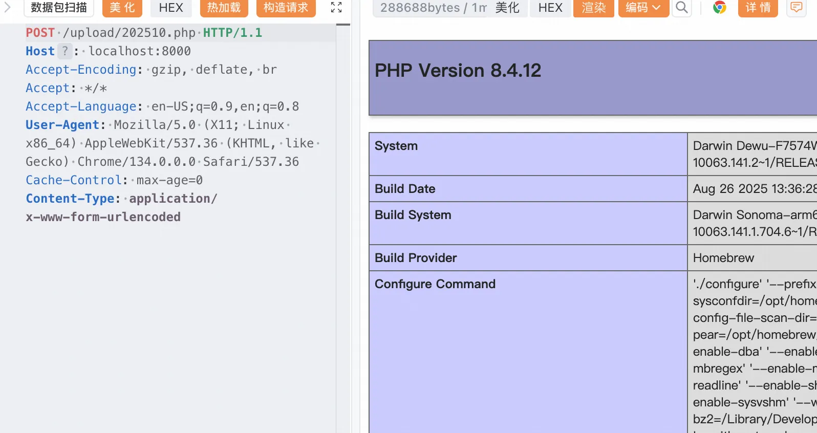This screenshot has width=817, height=433.
Task: Toggle 热加载 hot reload button
Action: click(x=224, y=8)
